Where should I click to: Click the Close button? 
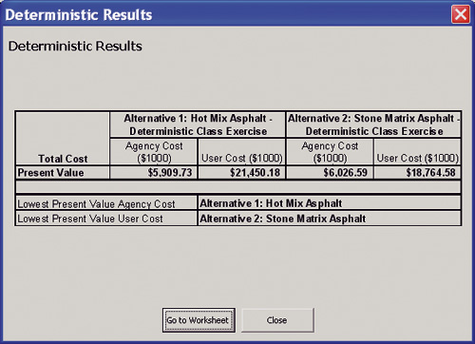(x=277, y=320)
